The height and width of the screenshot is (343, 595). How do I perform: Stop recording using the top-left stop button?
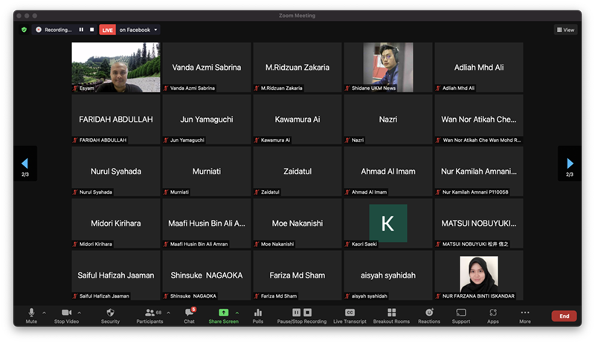(91, 30)
